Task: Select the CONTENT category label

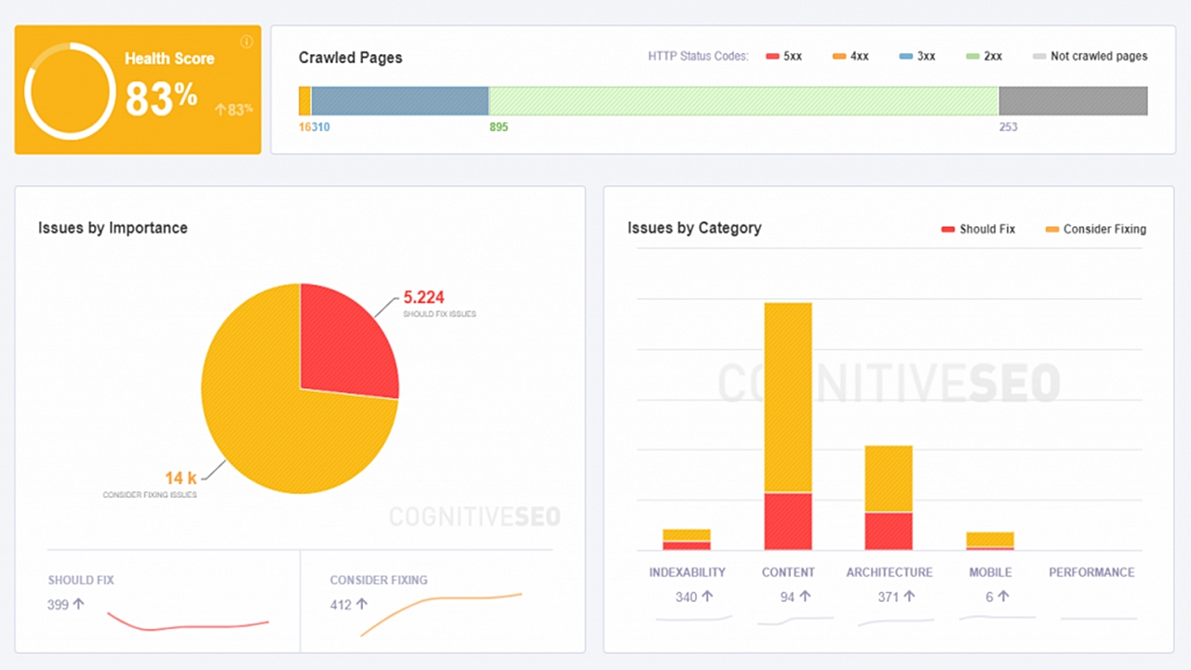Action: point(788,572)
